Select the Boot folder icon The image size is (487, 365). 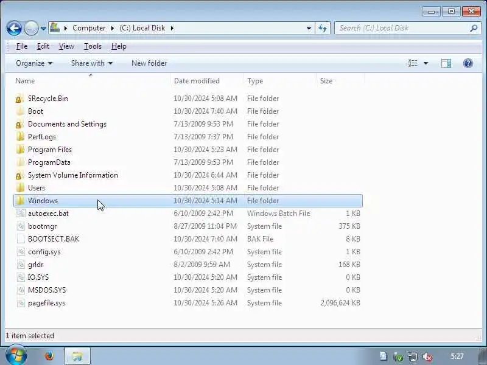click(x=20, y=111)
